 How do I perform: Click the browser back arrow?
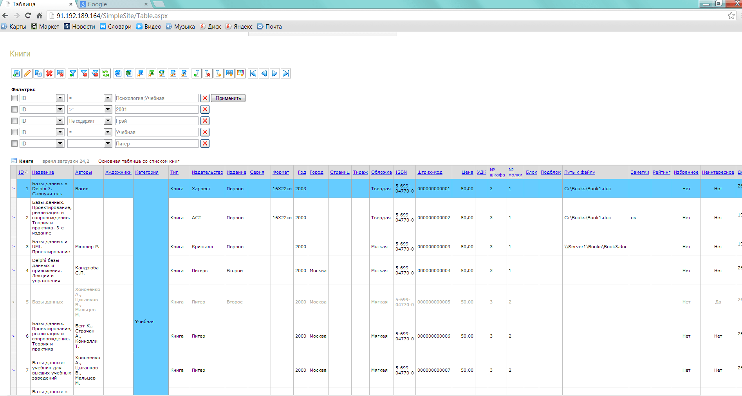5,16
